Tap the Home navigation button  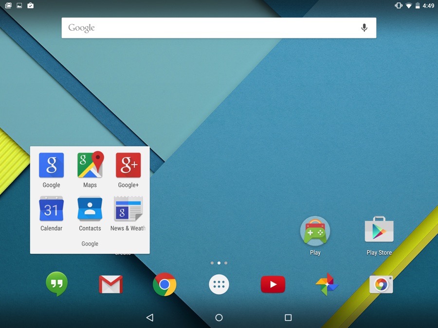tap(219, 317)
